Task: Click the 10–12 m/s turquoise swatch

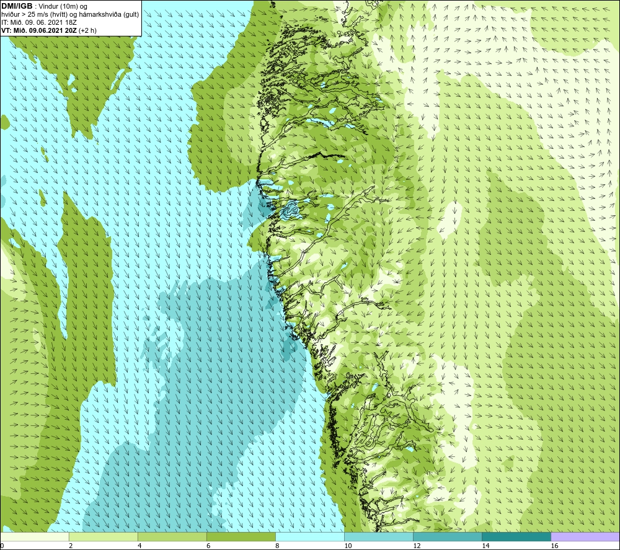Action: click(379, 536)
